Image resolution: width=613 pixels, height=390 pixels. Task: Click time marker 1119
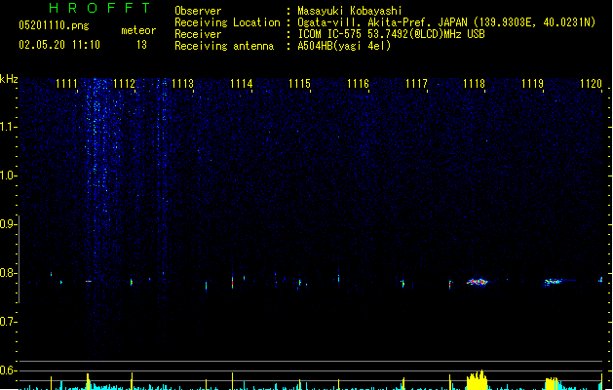click(532, 84)
